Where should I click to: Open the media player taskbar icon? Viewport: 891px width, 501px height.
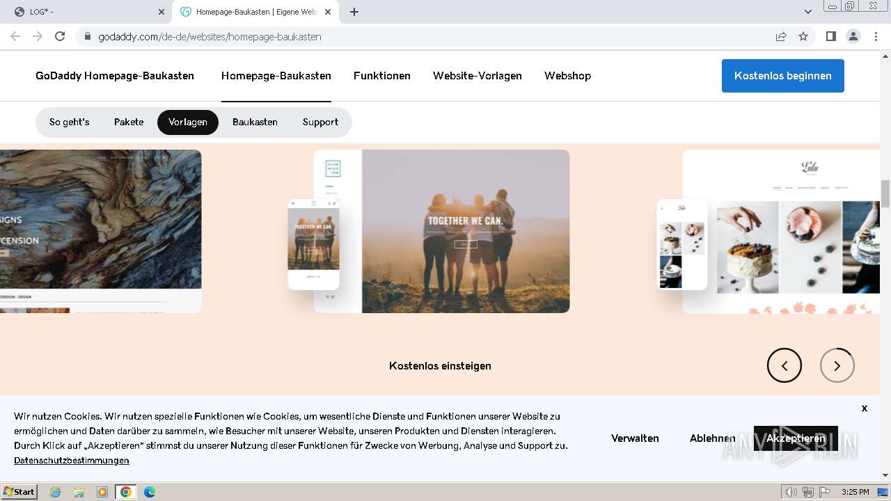point(102,492)
